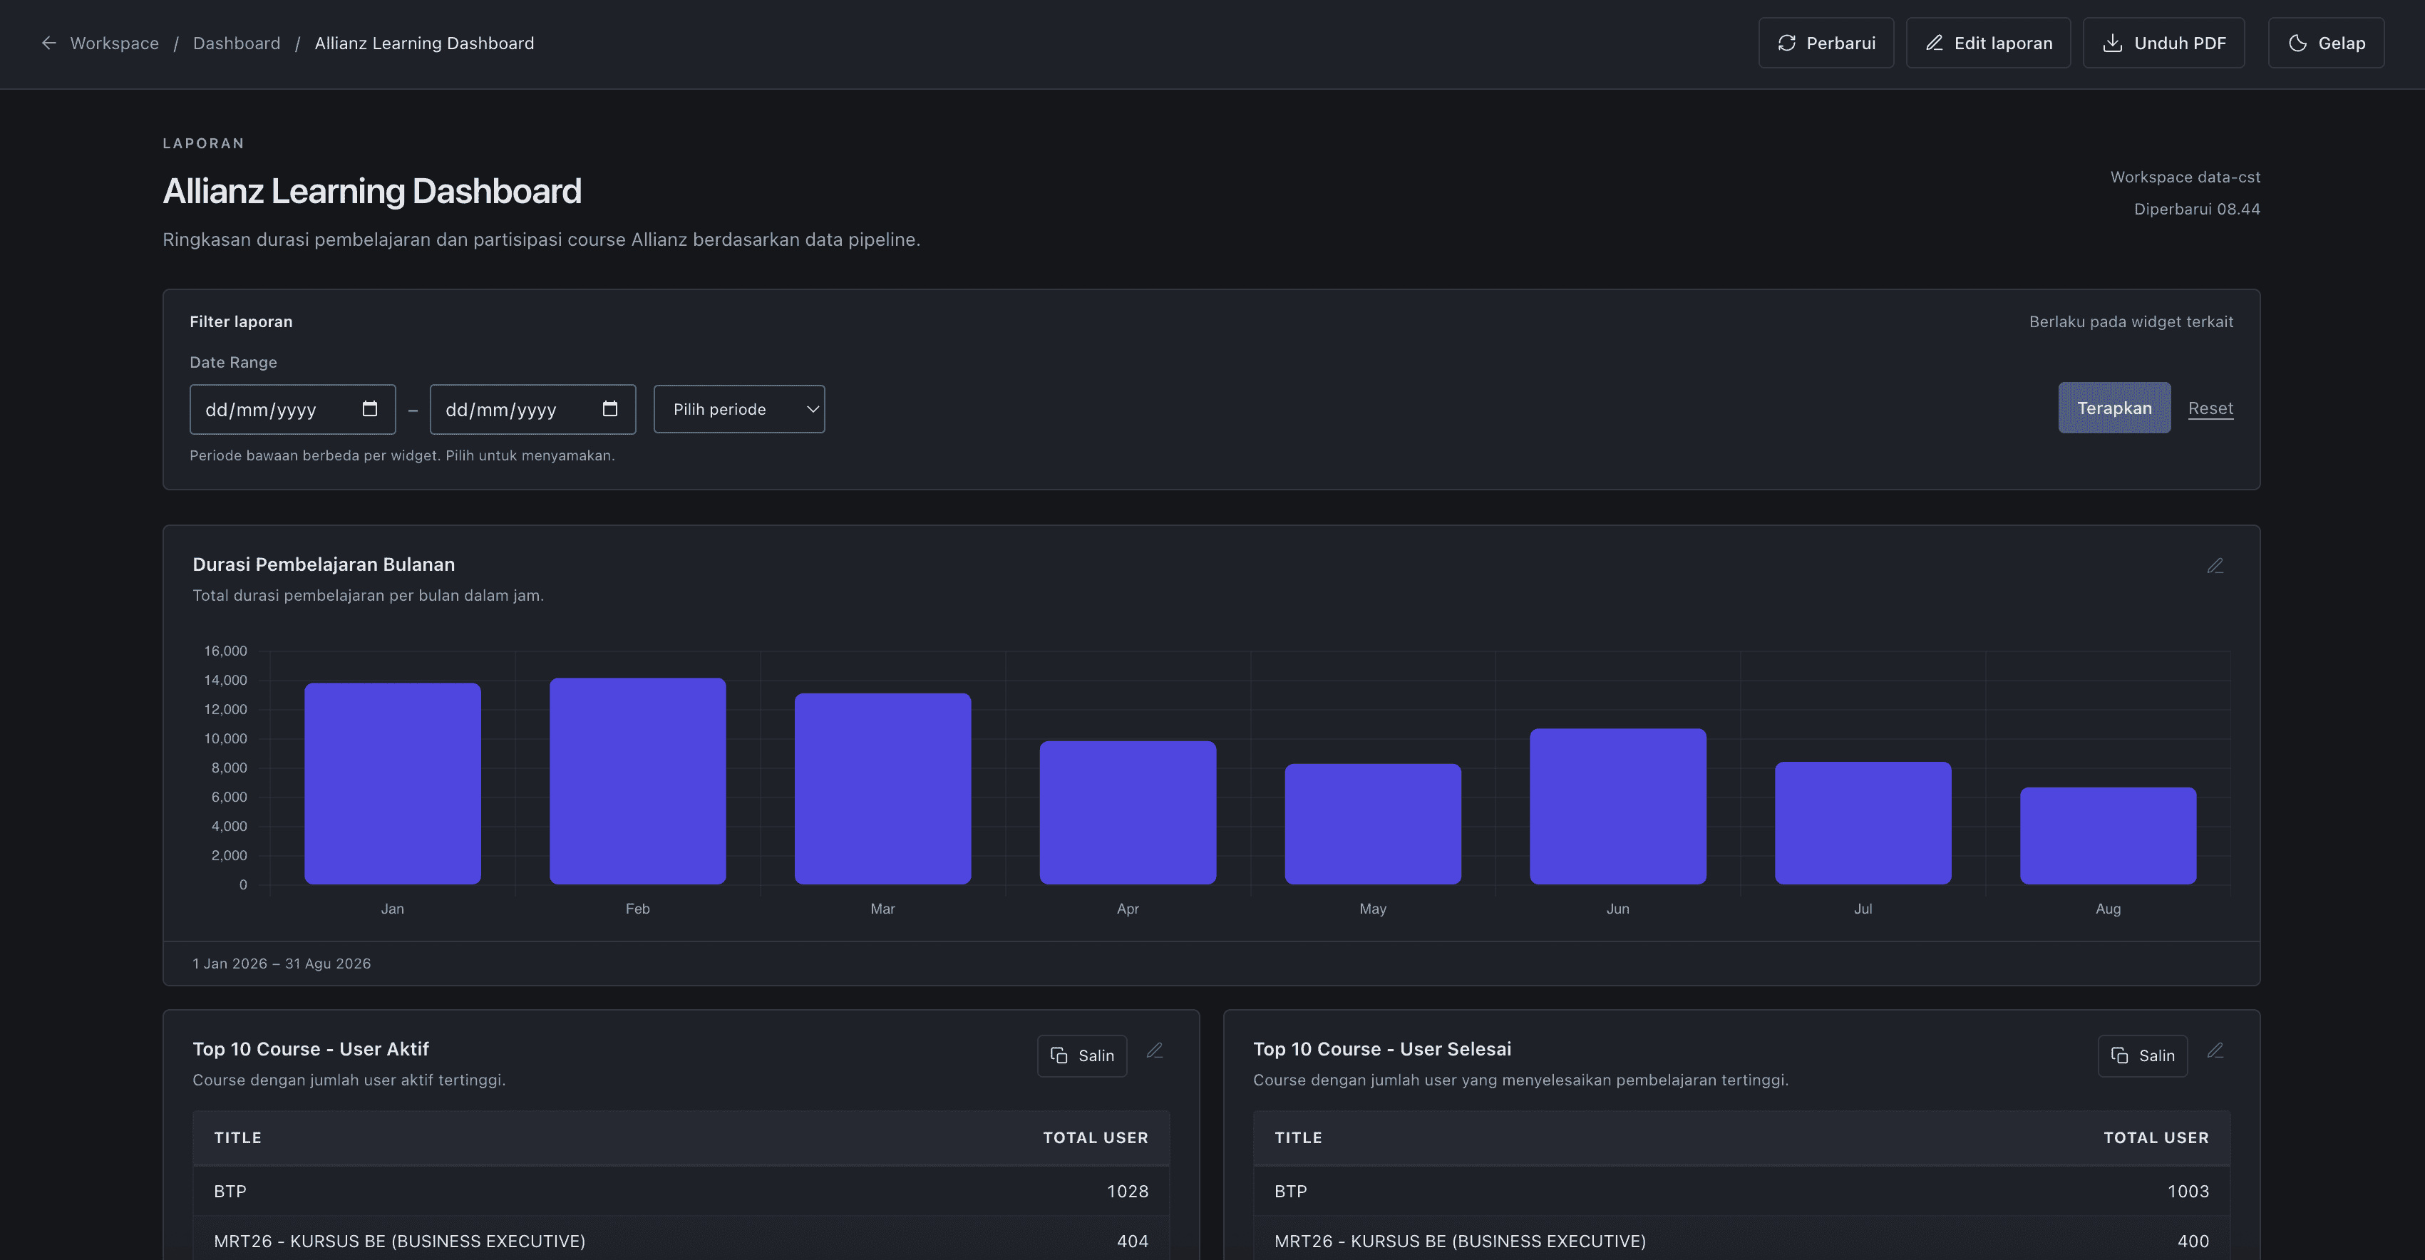Click the TITLE header in User Aktif table
Image resolution: width=2425 pixels, height=1260 pixels.
point(237,1137)
